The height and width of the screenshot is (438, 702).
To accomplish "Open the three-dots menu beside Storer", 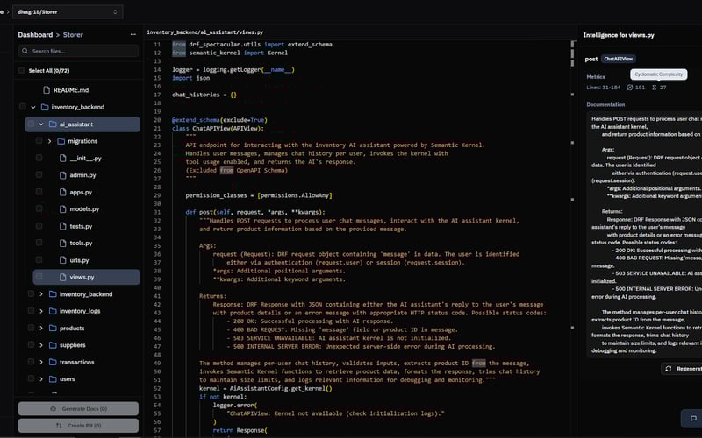I will [133, 34].
